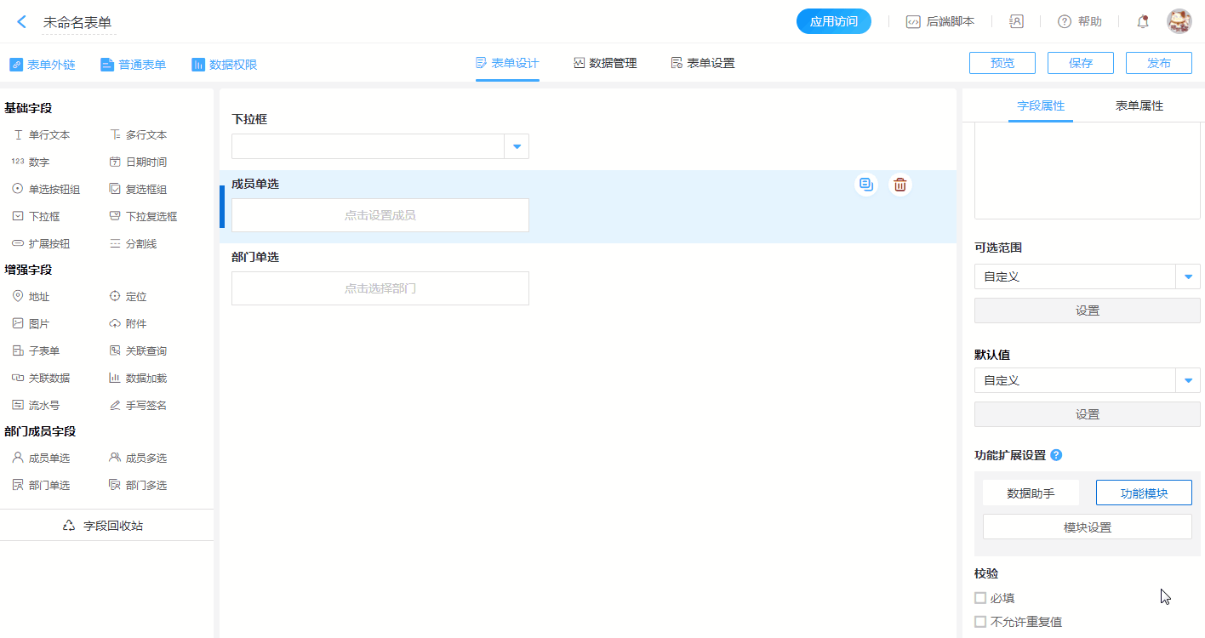Select the 数据助手 option
This screenshot has height=638, width=1205.
tap(1031, 493)
